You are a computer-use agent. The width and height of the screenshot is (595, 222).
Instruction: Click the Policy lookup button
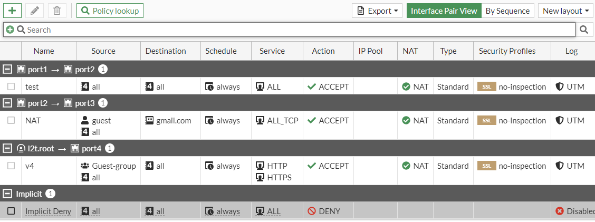click(x=110, y=11)
